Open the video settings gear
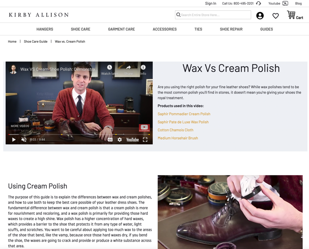309x249 pixels. click(120, 139)
